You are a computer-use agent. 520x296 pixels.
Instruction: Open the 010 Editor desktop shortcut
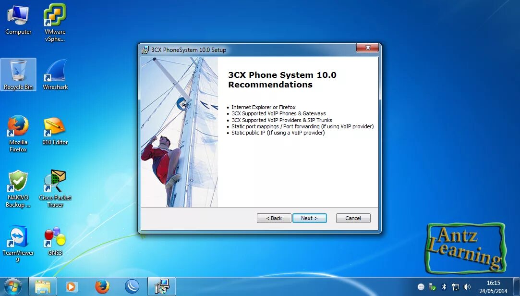click(55, 131)
